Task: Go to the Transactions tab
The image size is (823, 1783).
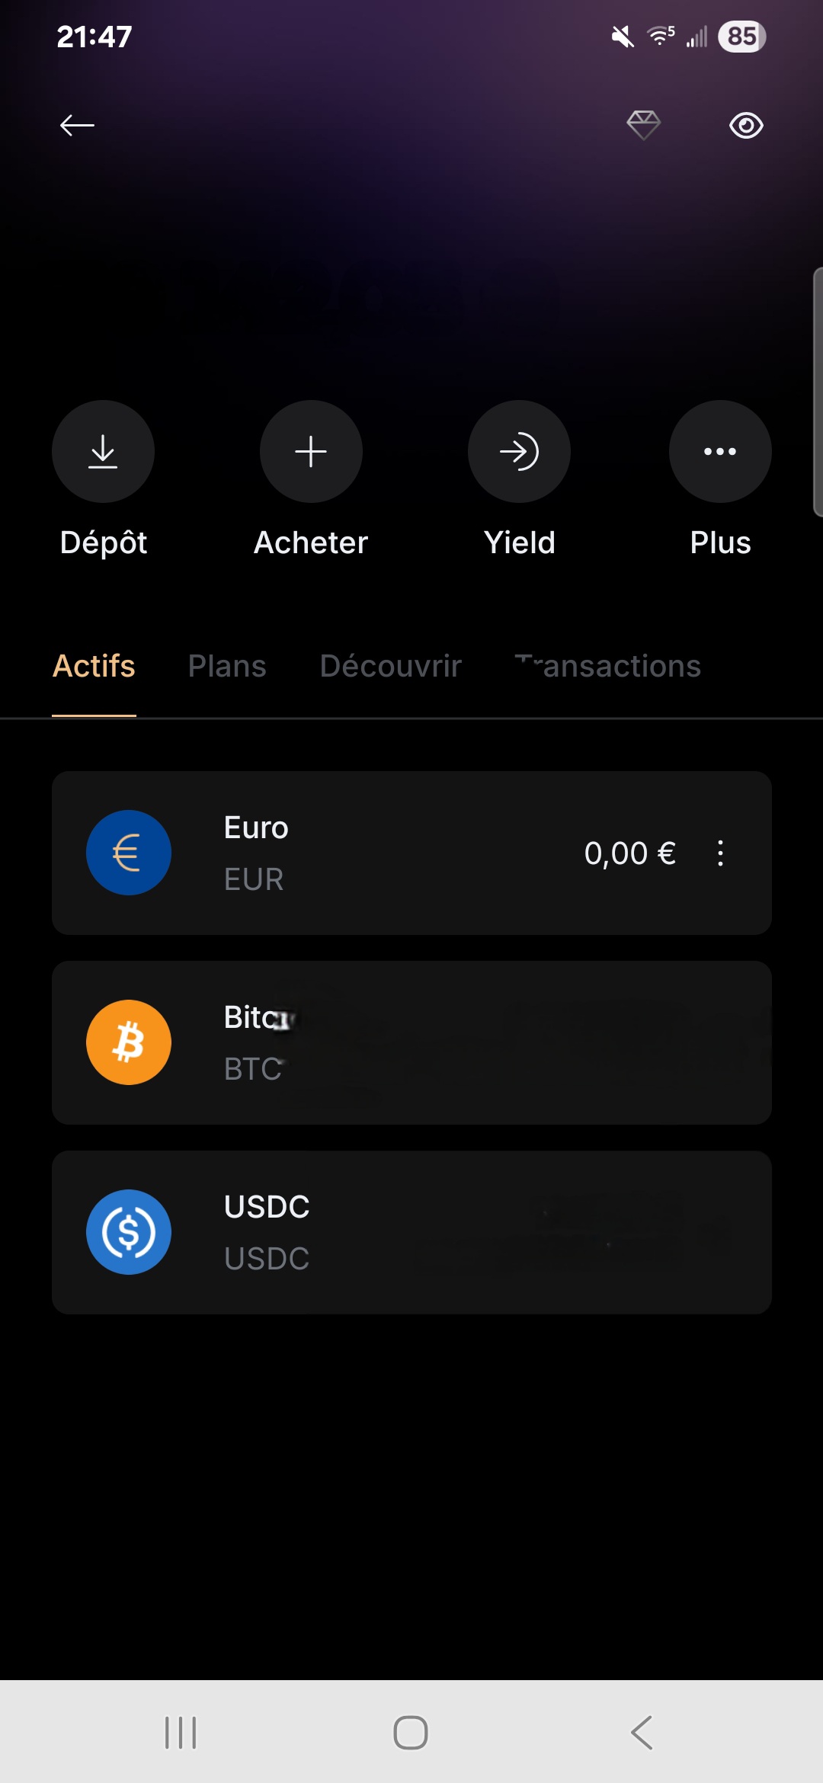Action: pyautogui.click(x=608, y=666)
